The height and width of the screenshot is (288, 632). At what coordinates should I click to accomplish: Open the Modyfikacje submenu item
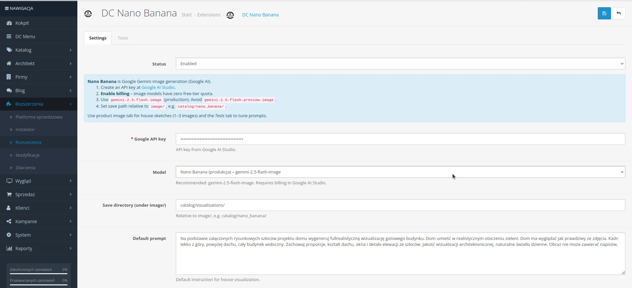coord(39,155)
